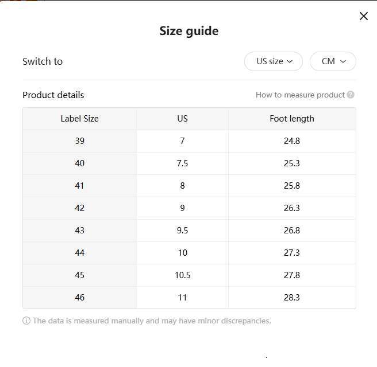The height and width of the screenshot is (367, 377).
Task: Click the question mark help icon
Action: pyautogui.click(x=351, y=95)
